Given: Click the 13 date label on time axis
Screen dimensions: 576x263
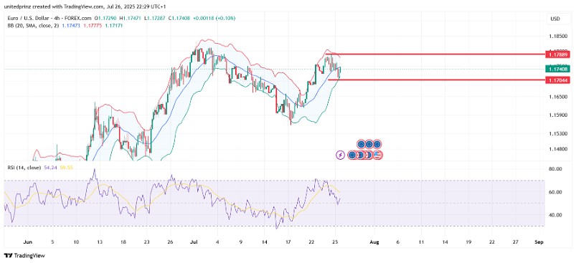Looking at the screenshot, I should 100,242.
